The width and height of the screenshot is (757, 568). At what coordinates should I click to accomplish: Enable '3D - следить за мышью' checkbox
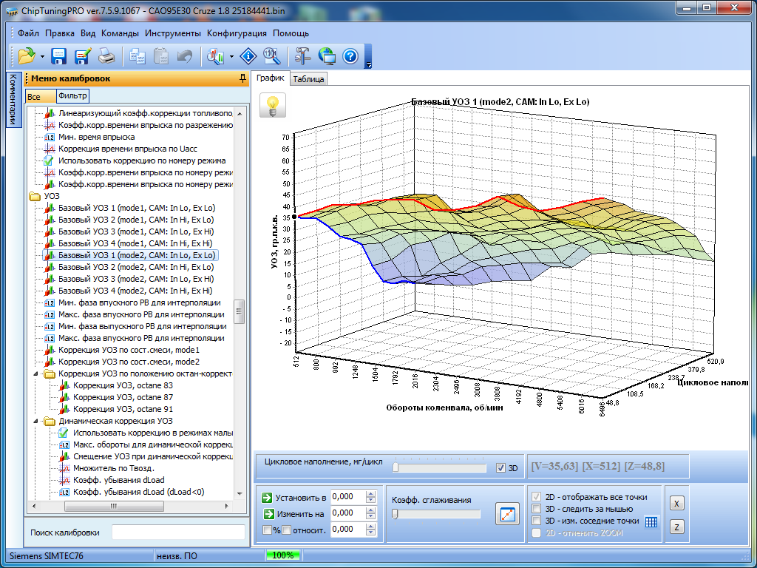(537, 509)
